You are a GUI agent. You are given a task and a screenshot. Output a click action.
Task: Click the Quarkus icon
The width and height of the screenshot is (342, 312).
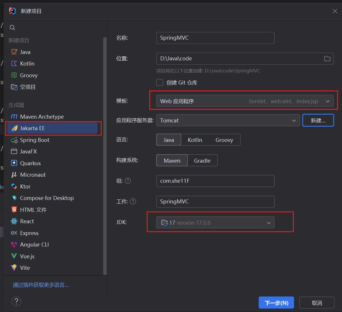pyautogui.click(x=14, y=163)
